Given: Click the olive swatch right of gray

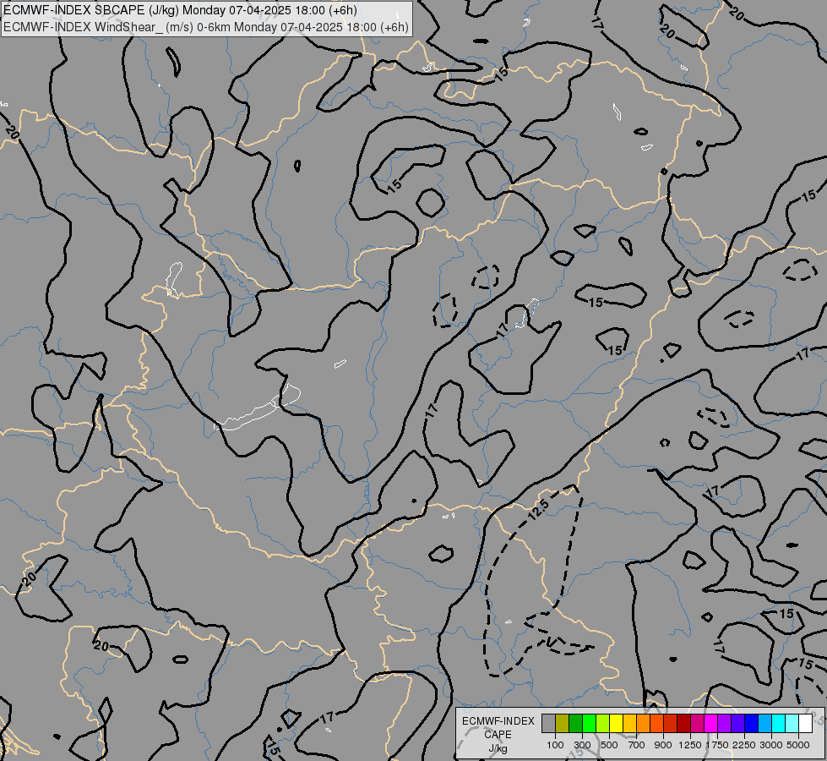Looking at the screenshot, I should 563,723.
